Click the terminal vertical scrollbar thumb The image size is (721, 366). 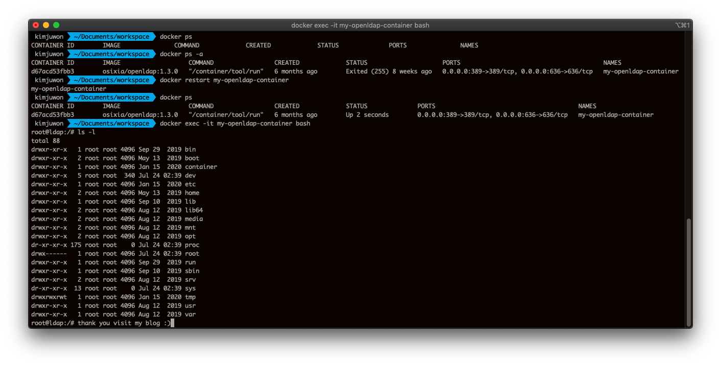[689, 272]
